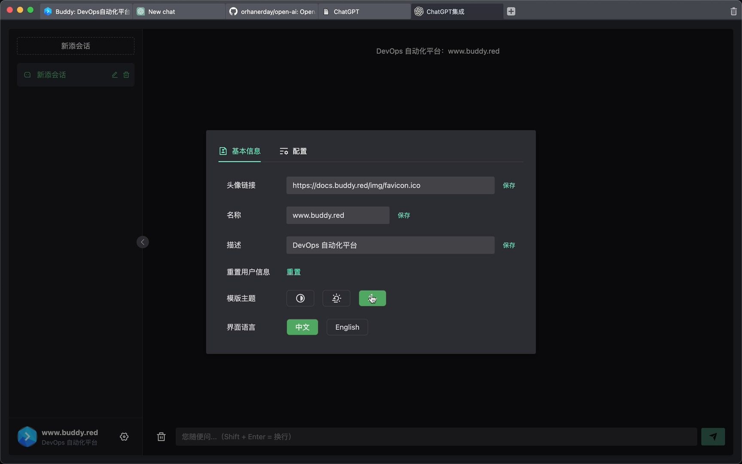Click 重置 to reset user info
The height and width of the screenshot is (464, 742).
coord(294,272)
